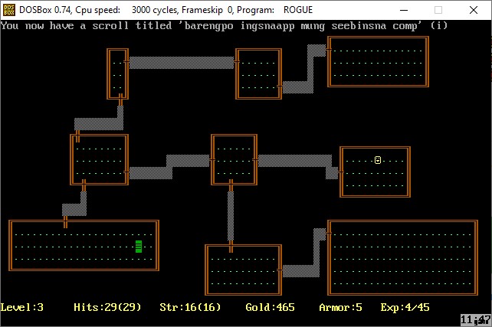Screen dimensions: 492x327
Task: Click the right door of the middle-center room
Action: (x=256, y=160)
